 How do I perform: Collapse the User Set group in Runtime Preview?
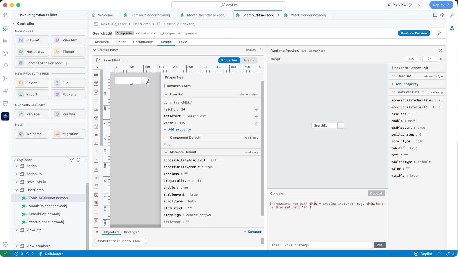[x=394, y=76]
